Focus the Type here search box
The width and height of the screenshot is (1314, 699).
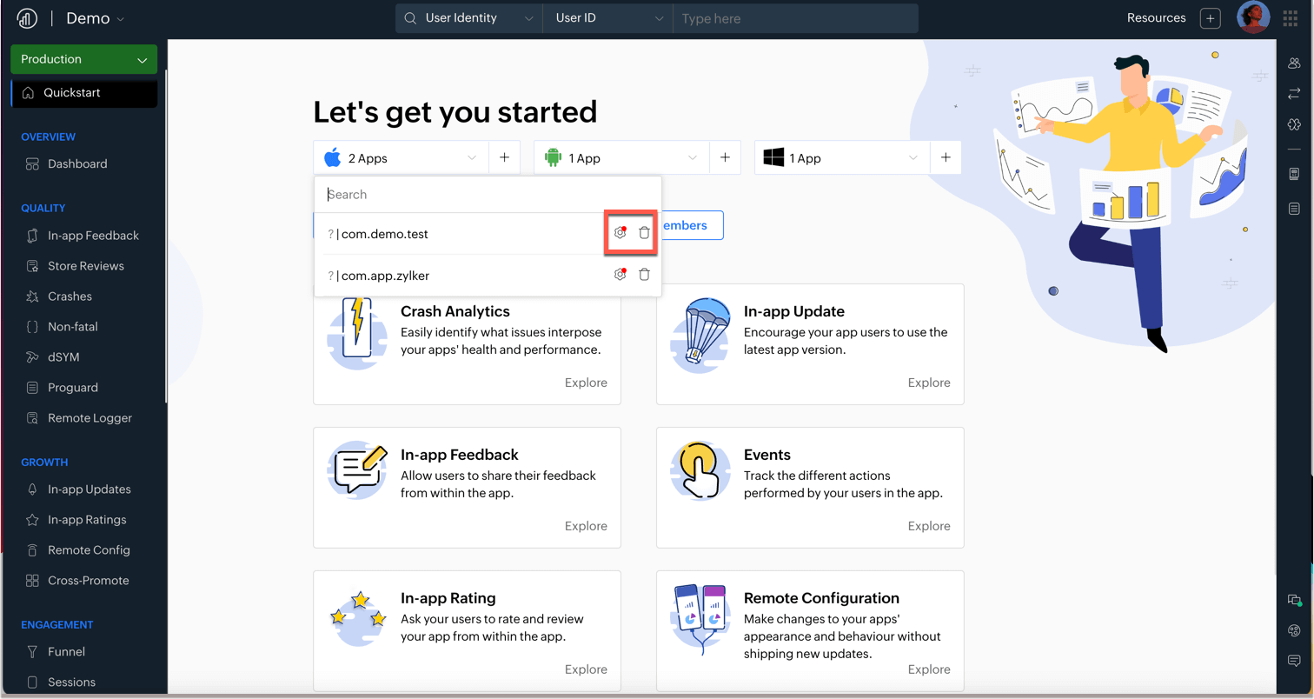795,18
